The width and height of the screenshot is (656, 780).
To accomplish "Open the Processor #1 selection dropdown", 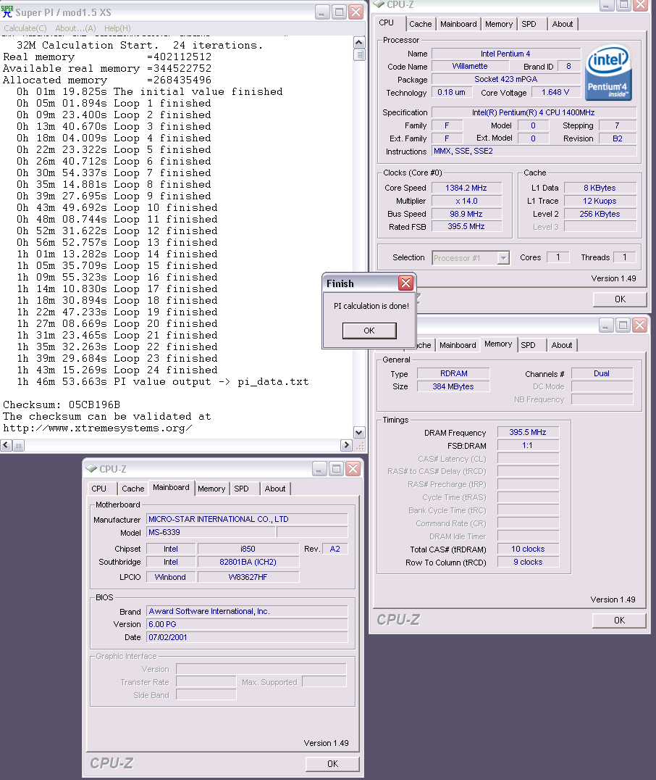I will tap(503, 257).
